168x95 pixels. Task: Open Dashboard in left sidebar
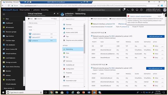pyautogui.click(x=9, y=23)
